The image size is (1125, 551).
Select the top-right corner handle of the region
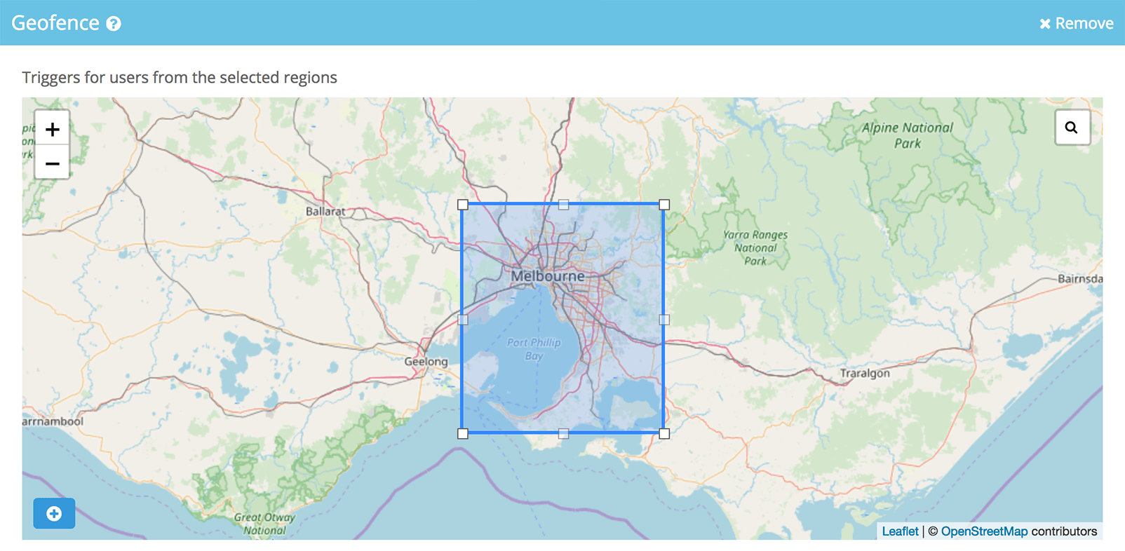664,205
